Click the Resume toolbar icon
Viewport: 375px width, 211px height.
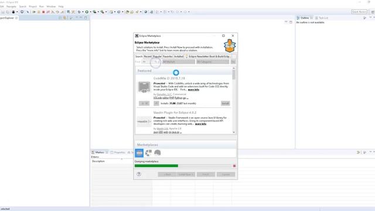click(x=34, y=12)
